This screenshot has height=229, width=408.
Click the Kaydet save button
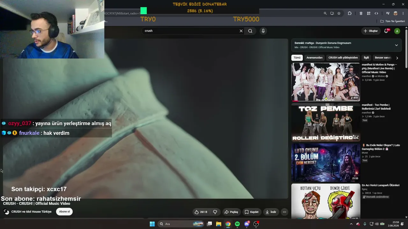(251, 212)
